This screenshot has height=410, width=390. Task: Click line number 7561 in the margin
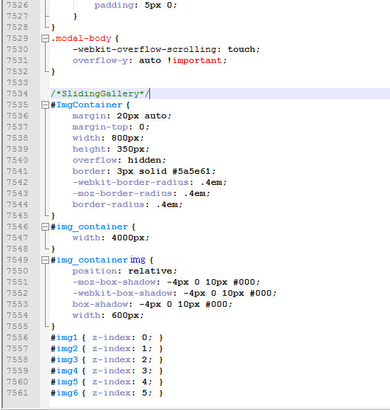pos(17,393)
